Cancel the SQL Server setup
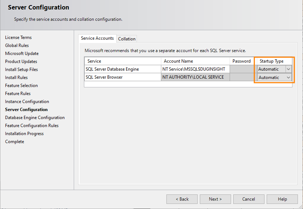Viewport: 303px width, 209px height. coord(249,199)
